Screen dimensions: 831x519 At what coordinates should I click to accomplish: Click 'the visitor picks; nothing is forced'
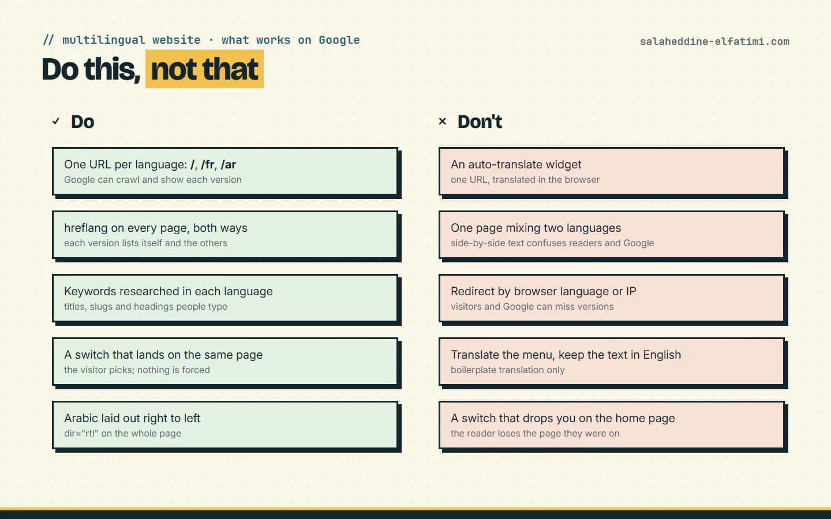pos(137,370)
